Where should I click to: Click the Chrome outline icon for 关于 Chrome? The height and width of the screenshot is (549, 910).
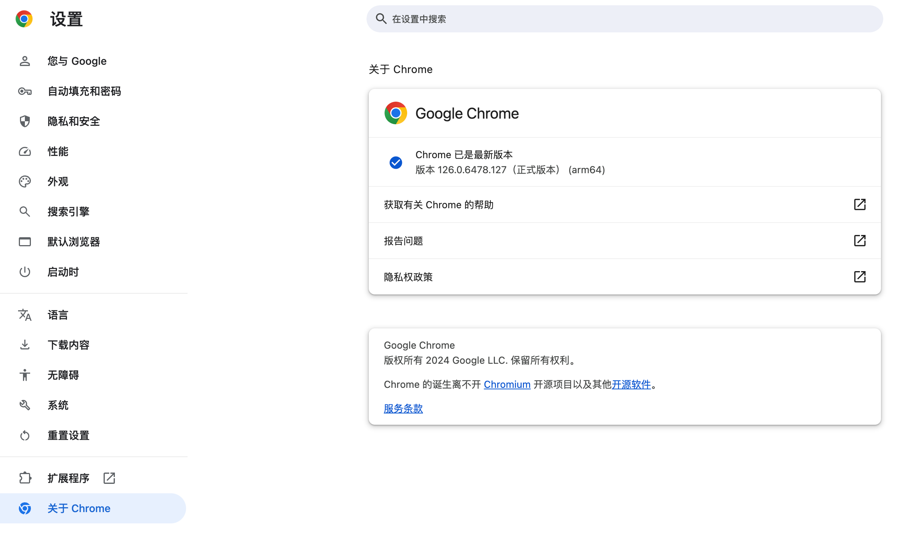point(25,508)
